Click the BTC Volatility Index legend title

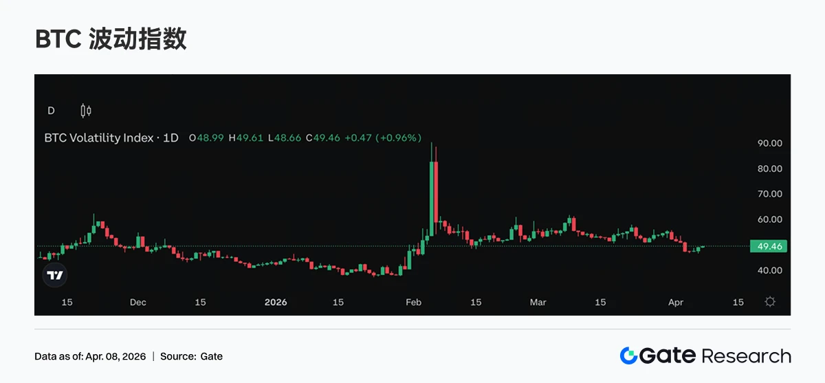pos(111,138)
